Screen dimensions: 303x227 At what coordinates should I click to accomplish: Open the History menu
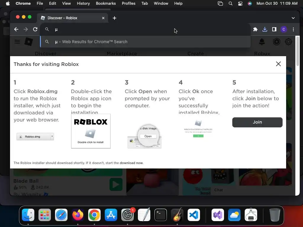point(83,4)
